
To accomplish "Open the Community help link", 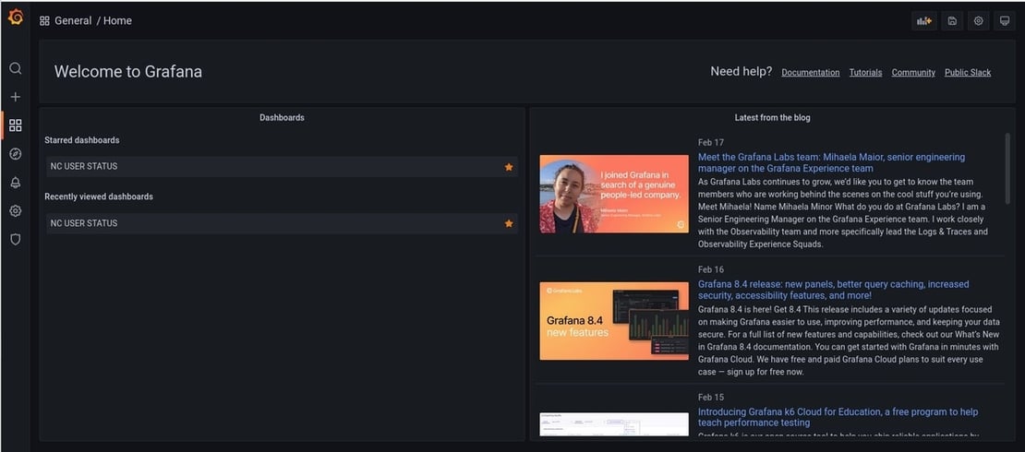I will (x=913, y=73).
